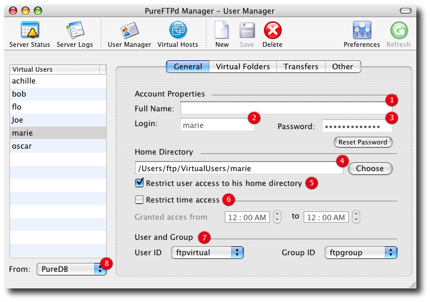This screenshot has height=302, width=430.
Task: Close the window with the red button
Action: 13,11
